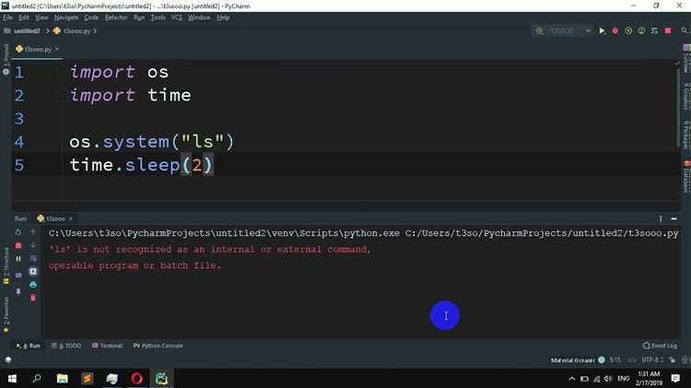The image size is (691, 388).
Task: Open File Explorer from the taskbar
Action: click(x=62, y=378)
